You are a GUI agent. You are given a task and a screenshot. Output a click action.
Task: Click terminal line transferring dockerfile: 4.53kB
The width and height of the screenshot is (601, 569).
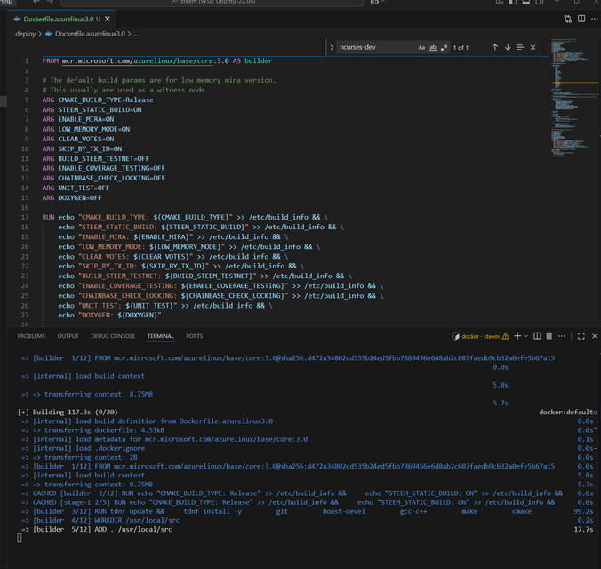click(x=104, y=430)
